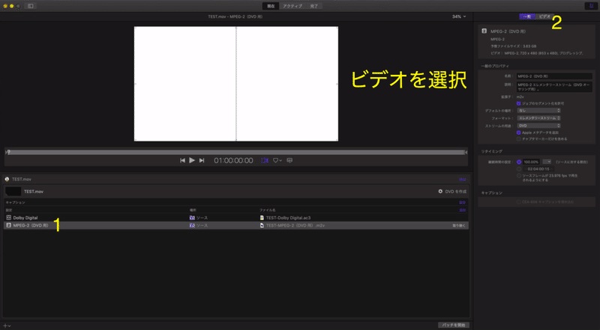This screenshot has width=600, height=330.
Task: Click the DVDを作成 job action
Action: point(454,192)
